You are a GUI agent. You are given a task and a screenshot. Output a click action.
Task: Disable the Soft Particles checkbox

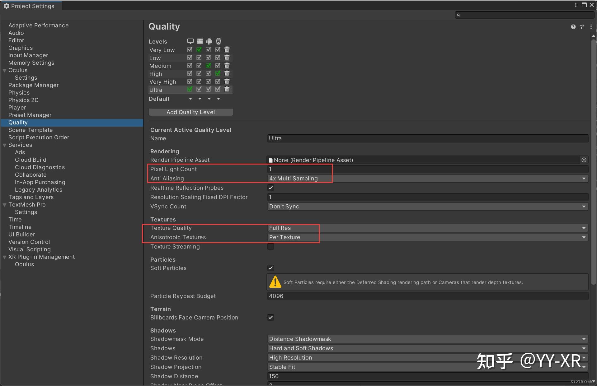click(x=270, y=268)
